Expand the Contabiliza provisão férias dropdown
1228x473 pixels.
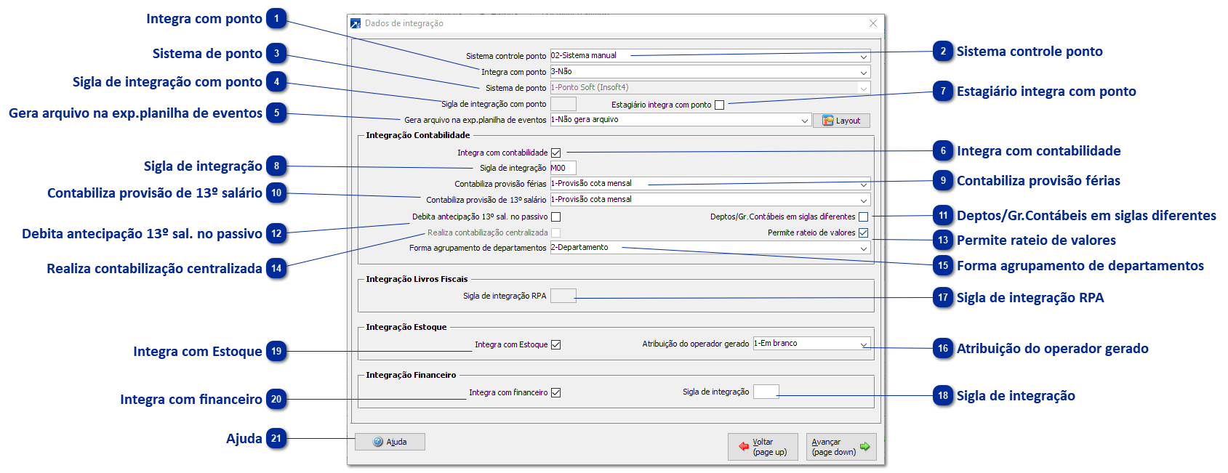[864, 184]
